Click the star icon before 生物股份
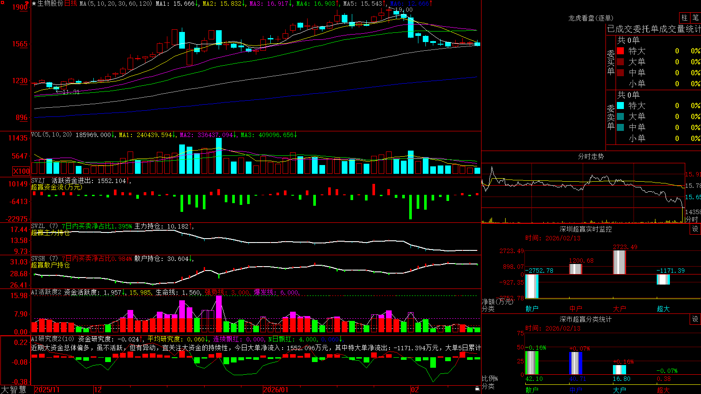The width and height of the screenshot is (701, 394). (x=34, y=4)
